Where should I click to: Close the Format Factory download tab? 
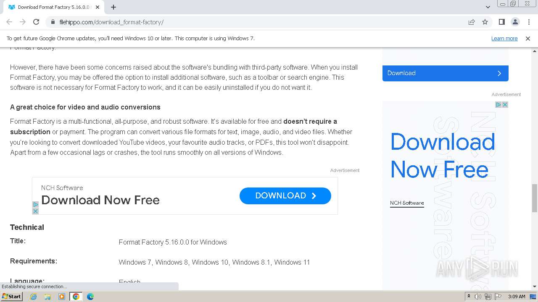click(x=98, y=7)
